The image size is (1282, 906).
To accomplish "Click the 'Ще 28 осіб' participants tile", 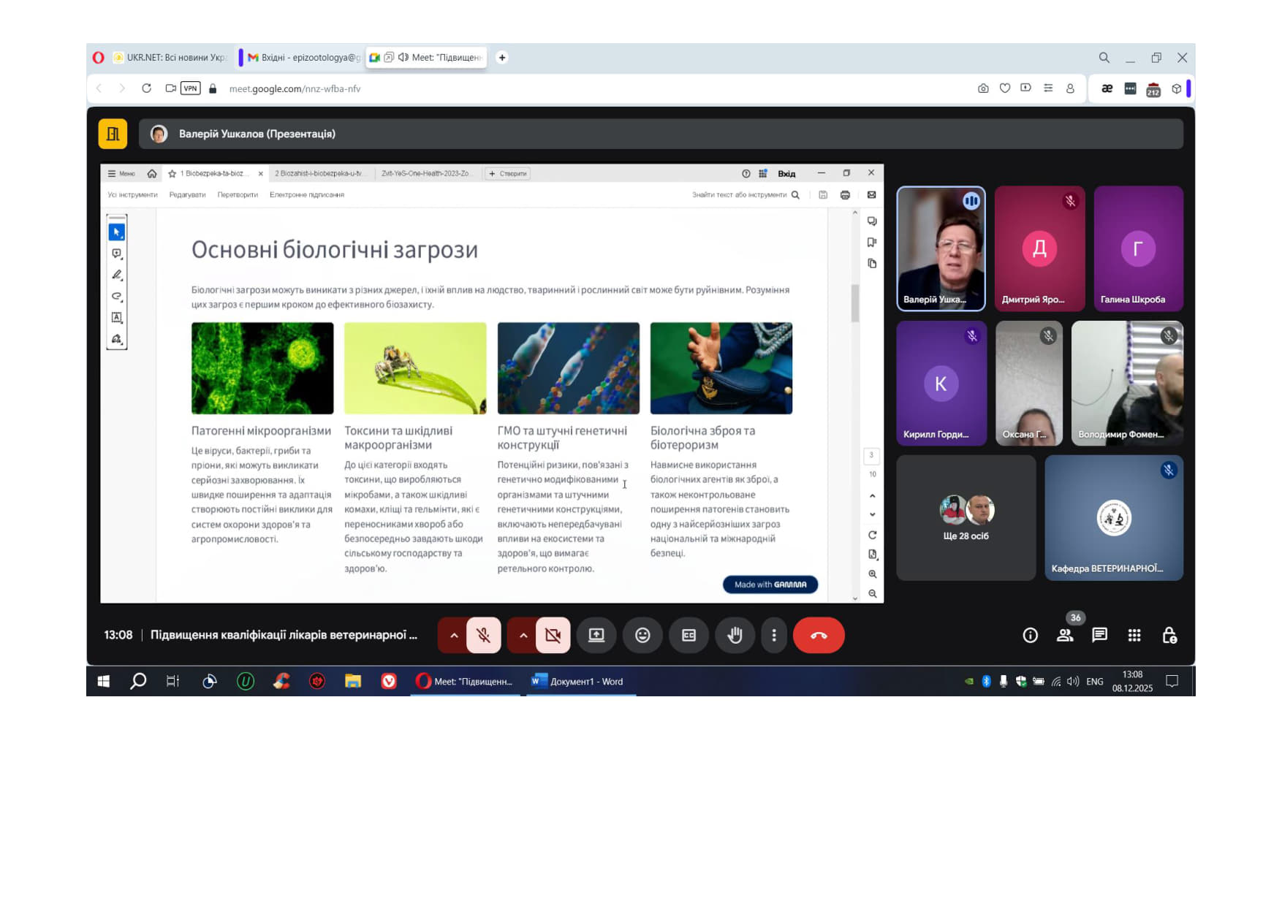I will click(x=966, y=518).
